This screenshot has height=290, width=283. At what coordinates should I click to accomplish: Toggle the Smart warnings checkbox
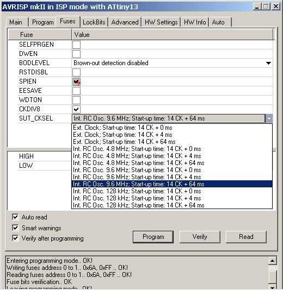point(15,228)
